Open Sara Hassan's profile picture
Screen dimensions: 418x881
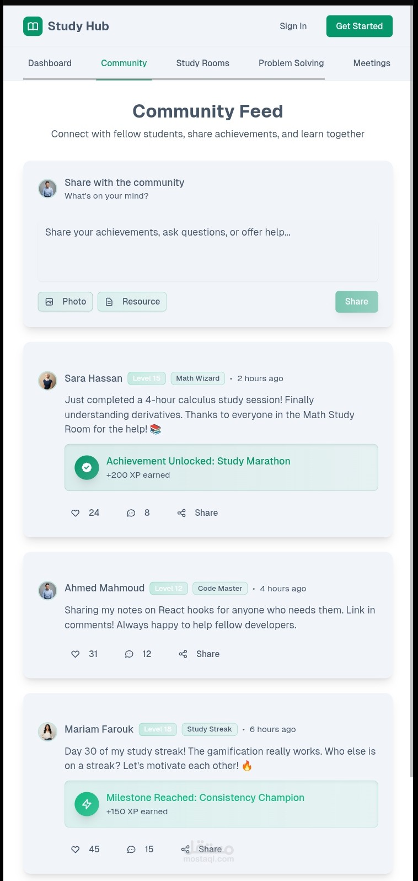[x=47, y=381]
